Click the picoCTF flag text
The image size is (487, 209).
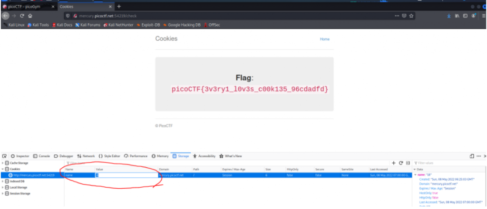[x=250, y=90]
